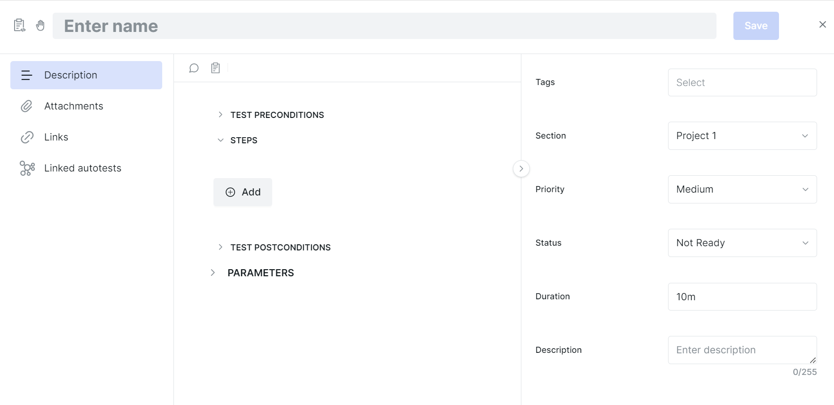This screenshot has width=834, height=405.
Task: Click the Section label
Action: (551, 136)
